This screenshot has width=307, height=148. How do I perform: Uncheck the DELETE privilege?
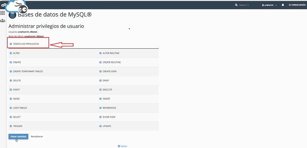click(11, 81)
